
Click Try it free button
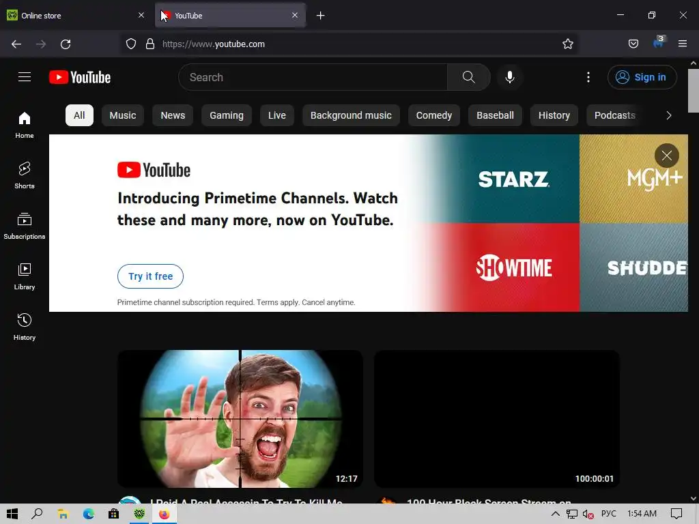(x=150, y=276)
